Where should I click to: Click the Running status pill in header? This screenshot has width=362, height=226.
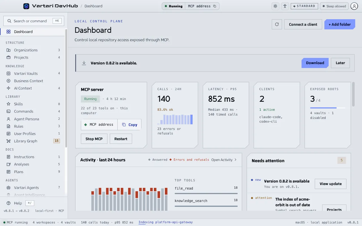tap(174, 6)
